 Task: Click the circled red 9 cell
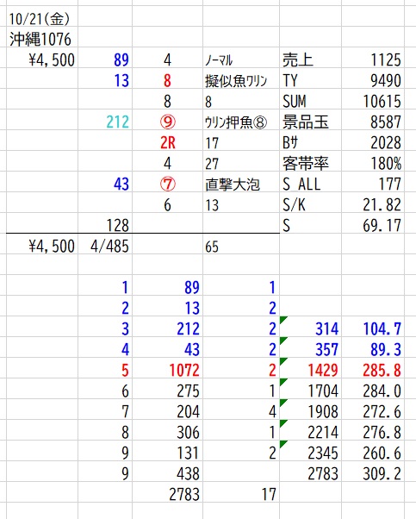point(168,122)
